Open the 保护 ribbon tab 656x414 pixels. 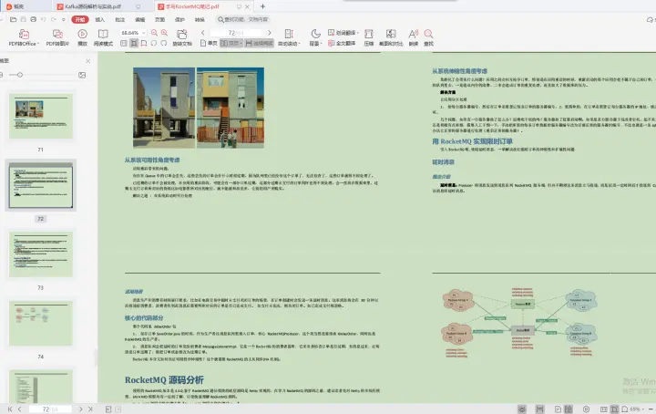pos(179,19)
